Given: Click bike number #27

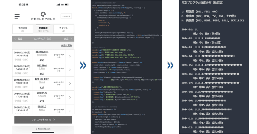Looking at the screenshot, I should (x=42, y=88).
